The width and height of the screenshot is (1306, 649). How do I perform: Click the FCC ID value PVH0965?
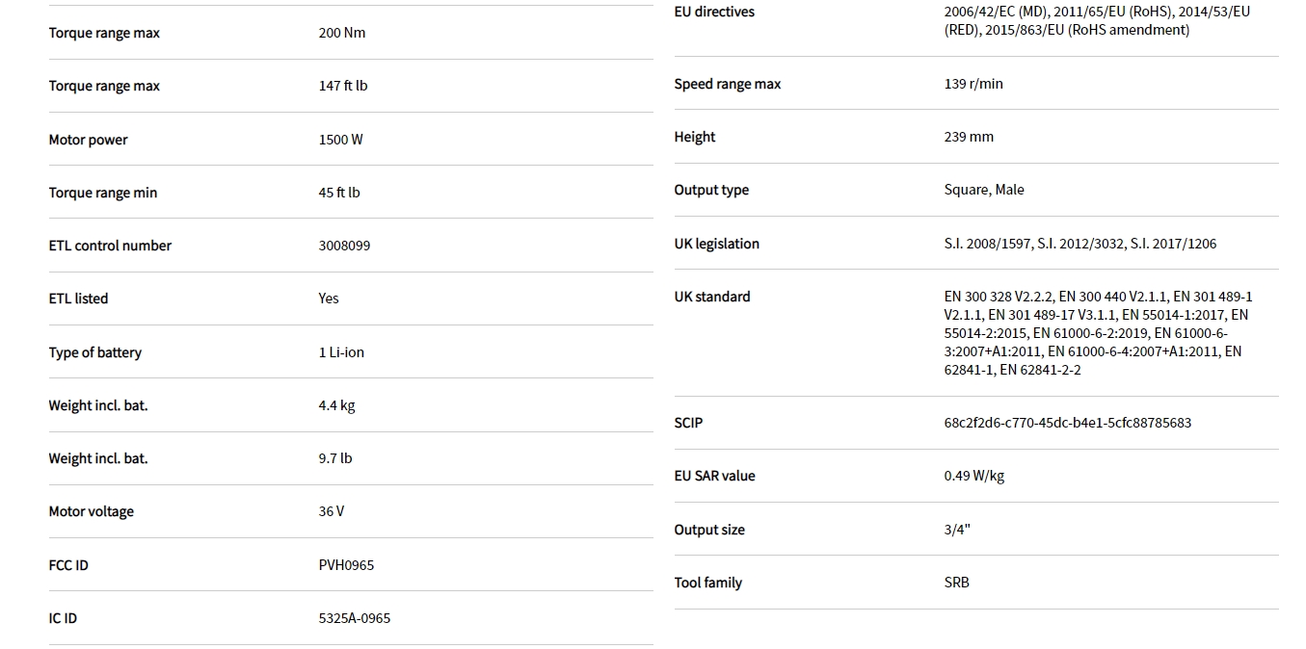[x=346, y=565]
